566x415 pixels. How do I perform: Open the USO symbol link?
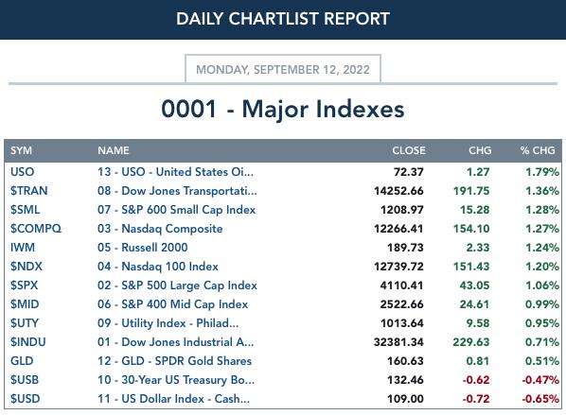(22, 172)
